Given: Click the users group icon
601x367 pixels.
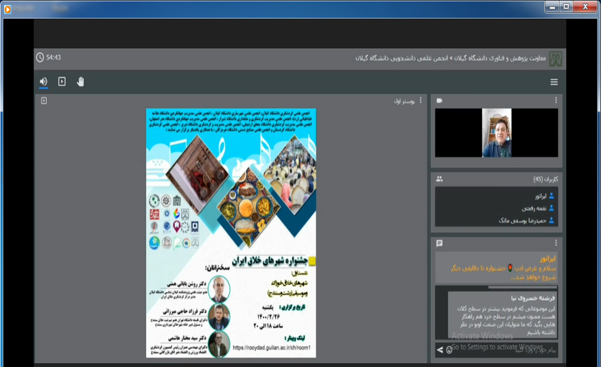Looking at the screenshot, I should (439, 179).
